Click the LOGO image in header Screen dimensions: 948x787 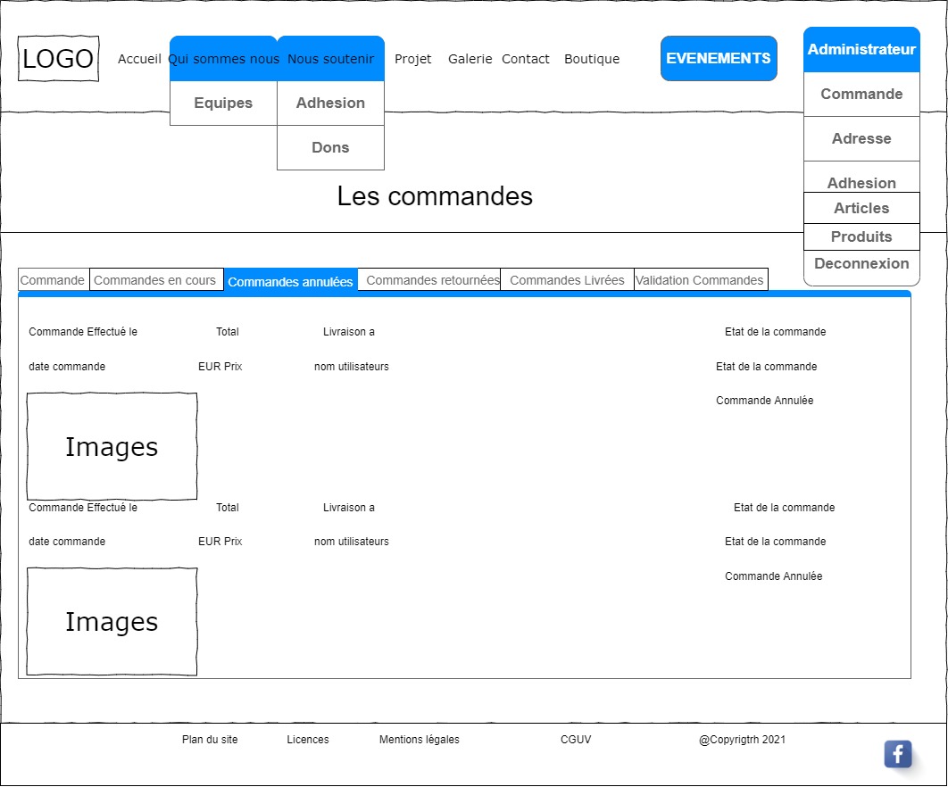(x=58, y=59)
